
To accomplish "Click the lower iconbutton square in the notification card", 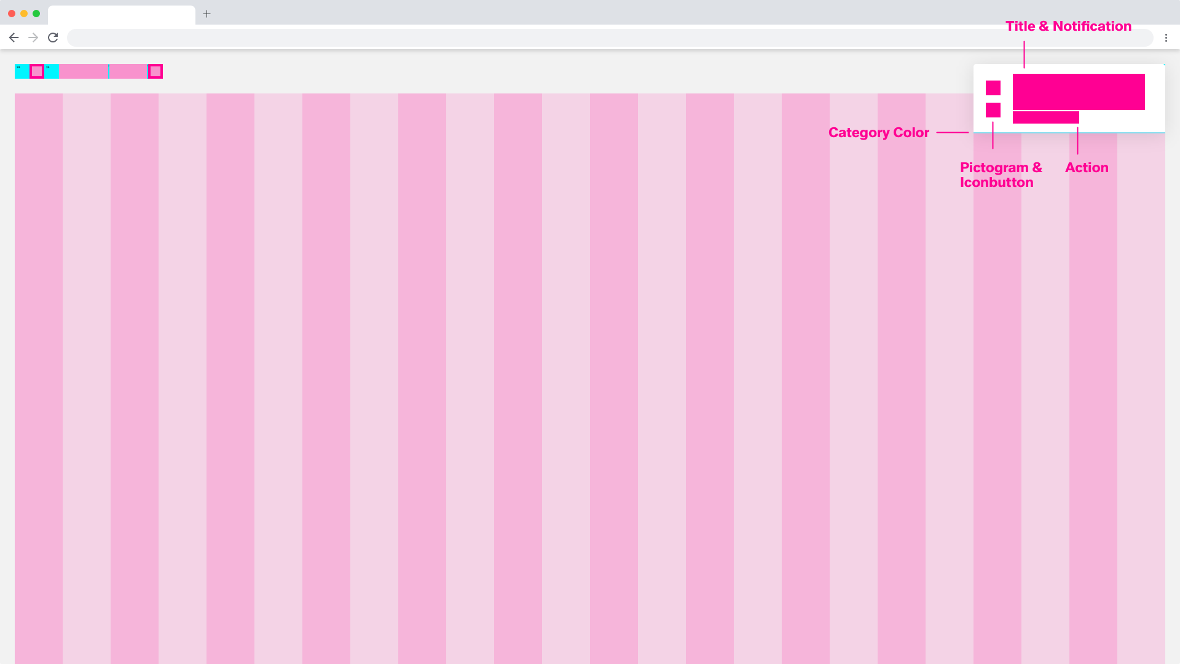I will click(993, 110).
